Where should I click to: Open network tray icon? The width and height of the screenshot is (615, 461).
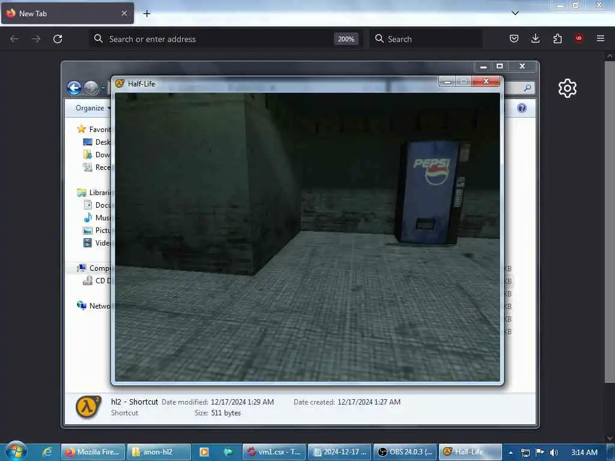[526, 453]
